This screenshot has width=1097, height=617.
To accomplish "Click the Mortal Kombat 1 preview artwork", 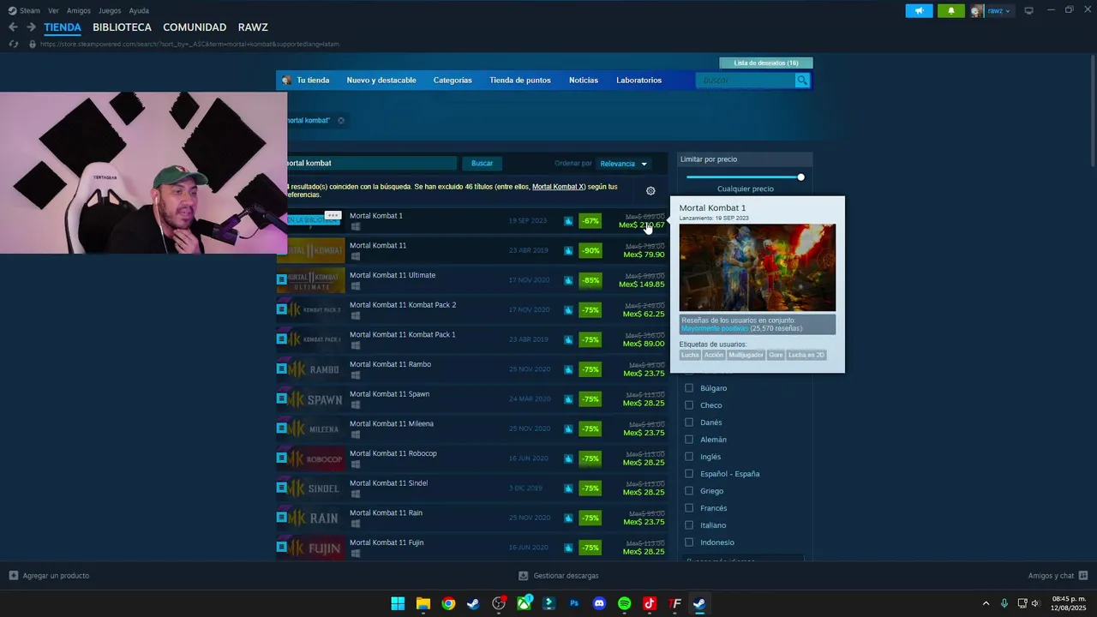I will click(x=757, y=267).
